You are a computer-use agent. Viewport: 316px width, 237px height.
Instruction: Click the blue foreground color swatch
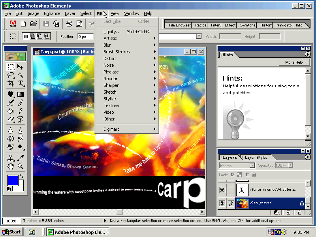point(13,181)
